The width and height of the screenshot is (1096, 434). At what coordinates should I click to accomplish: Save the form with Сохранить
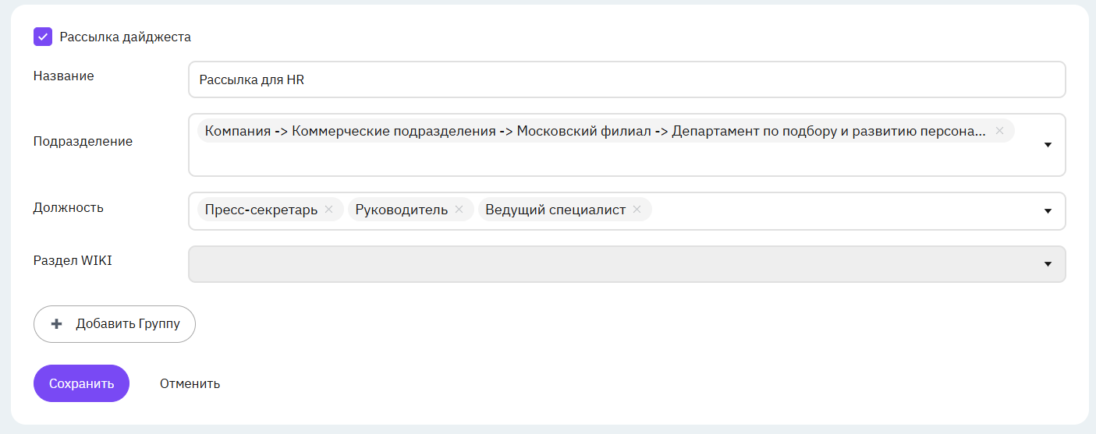point(81,383)
